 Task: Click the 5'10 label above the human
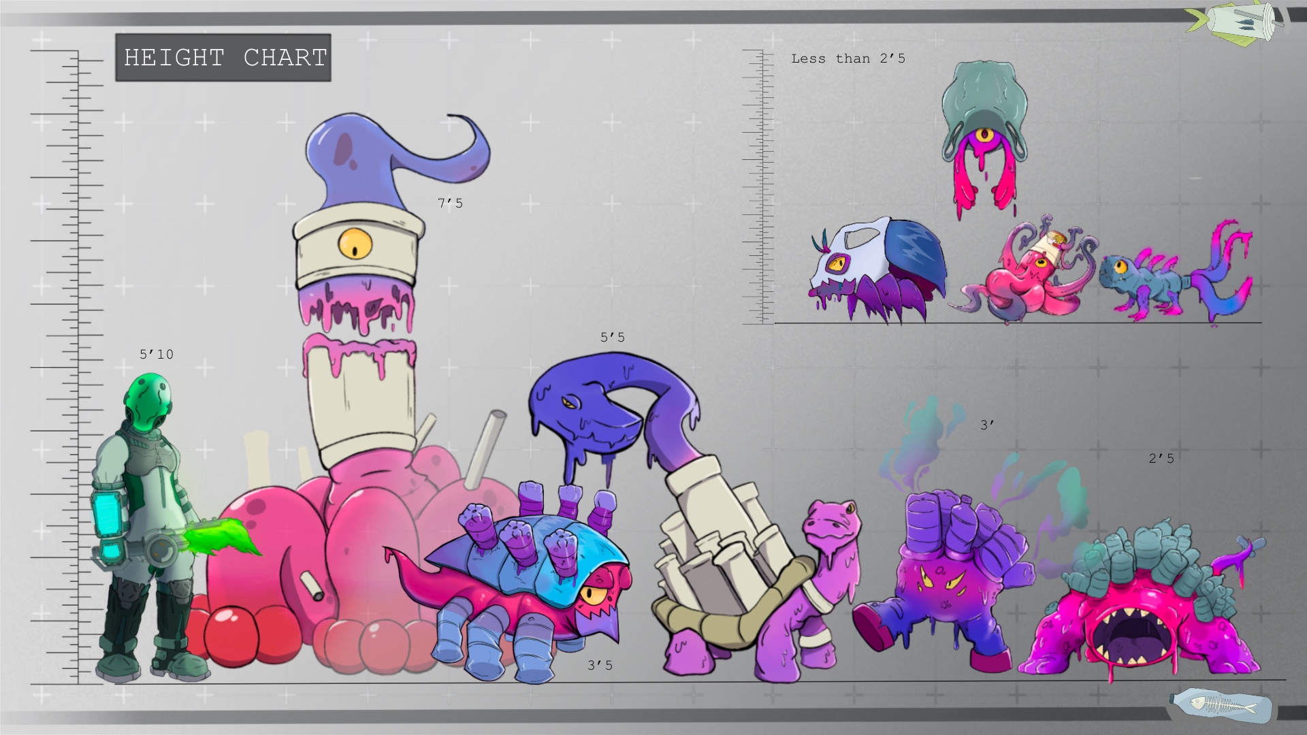[x=157, y=355]
